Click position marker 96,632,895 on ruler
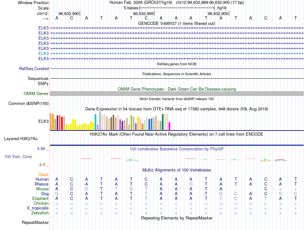The width and height of the screenshot is (304, 230). (x=143, y=13)
